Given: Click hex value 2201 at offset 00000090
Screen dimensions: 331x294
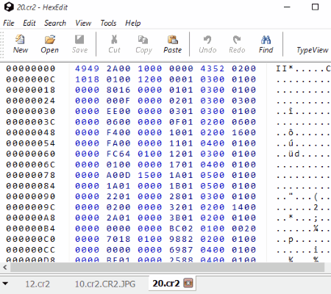Looking at the screenshot, I should coord(118,196).
